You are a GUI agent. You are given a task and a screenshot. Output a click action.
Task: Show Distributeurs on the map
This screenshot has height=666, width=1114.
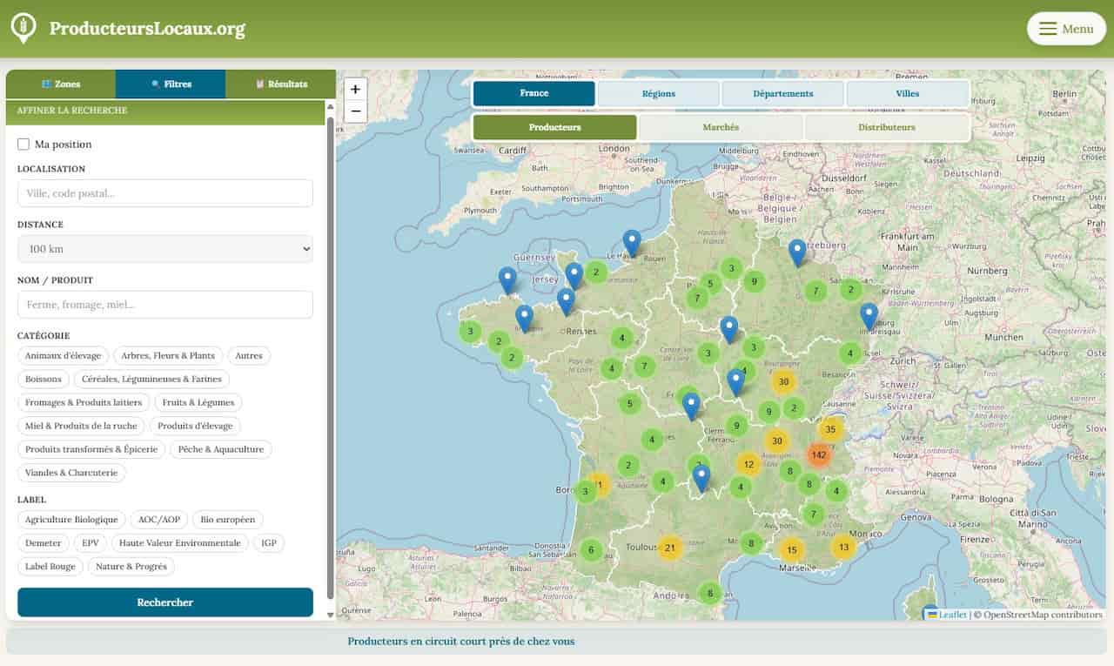pos(887,127)
